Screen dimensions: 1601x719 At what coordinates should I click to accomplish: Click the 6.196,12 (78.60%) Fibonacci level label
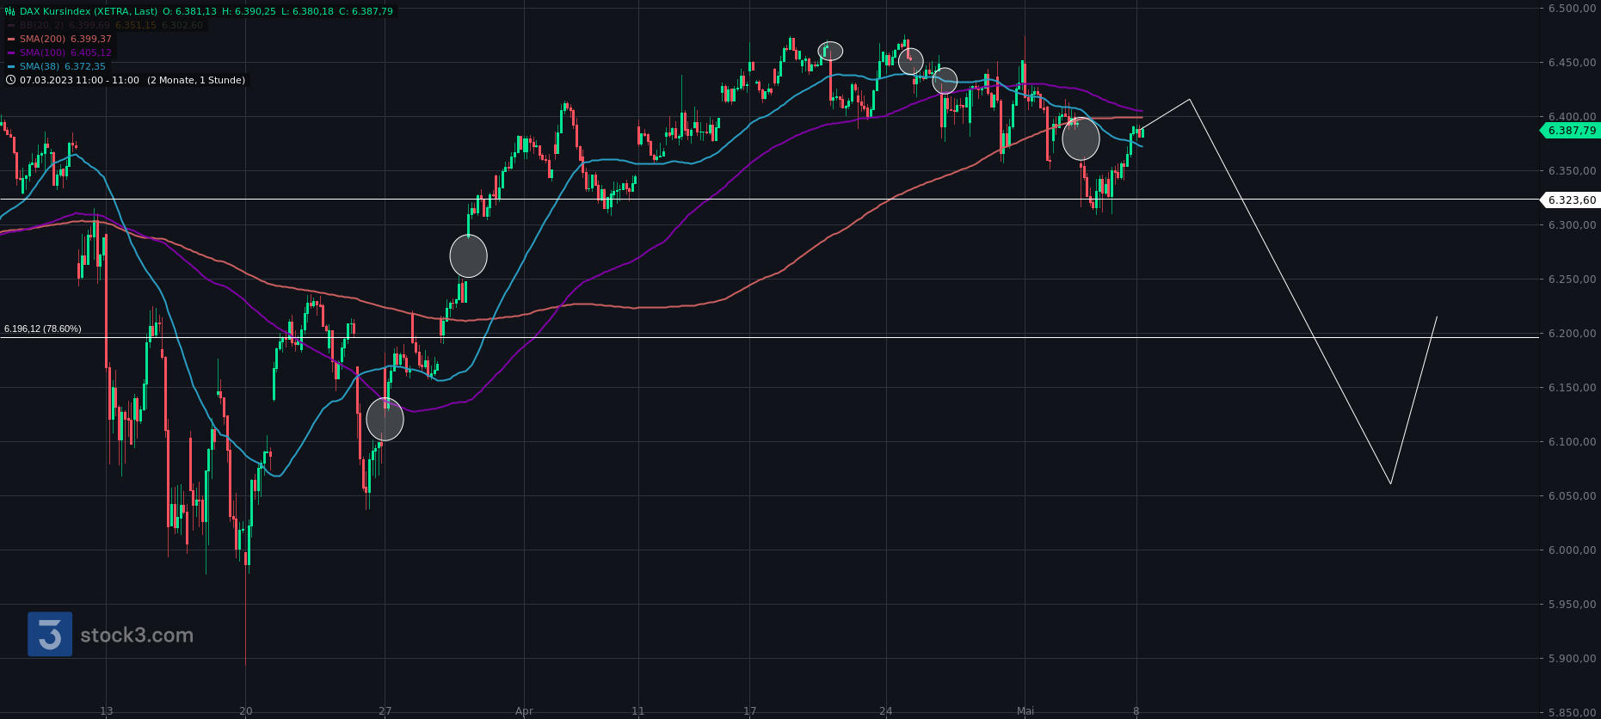tap(43, 329)
